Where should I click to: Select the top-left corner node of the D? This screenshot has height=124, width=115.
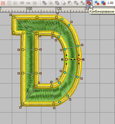14,17
